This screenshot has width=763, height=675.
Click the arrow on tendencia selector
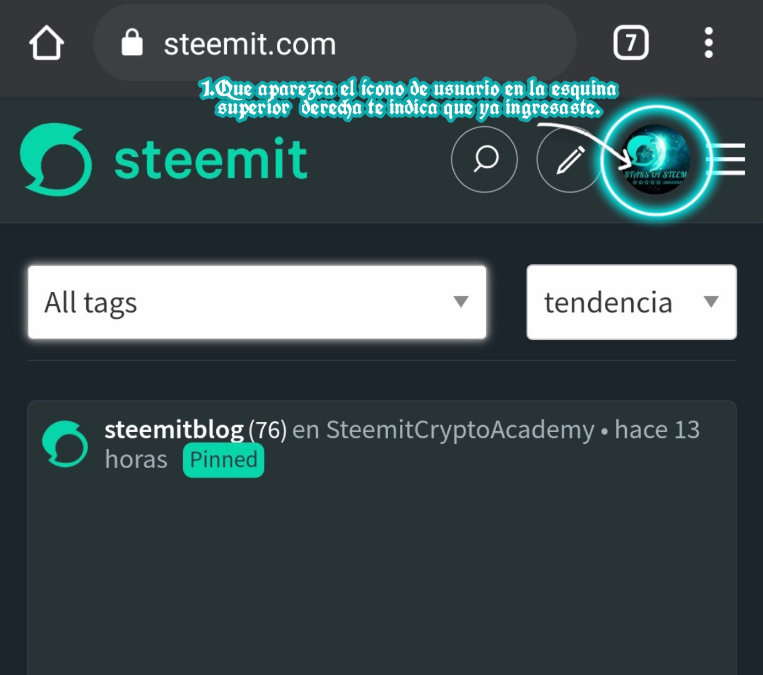point(711,302)
